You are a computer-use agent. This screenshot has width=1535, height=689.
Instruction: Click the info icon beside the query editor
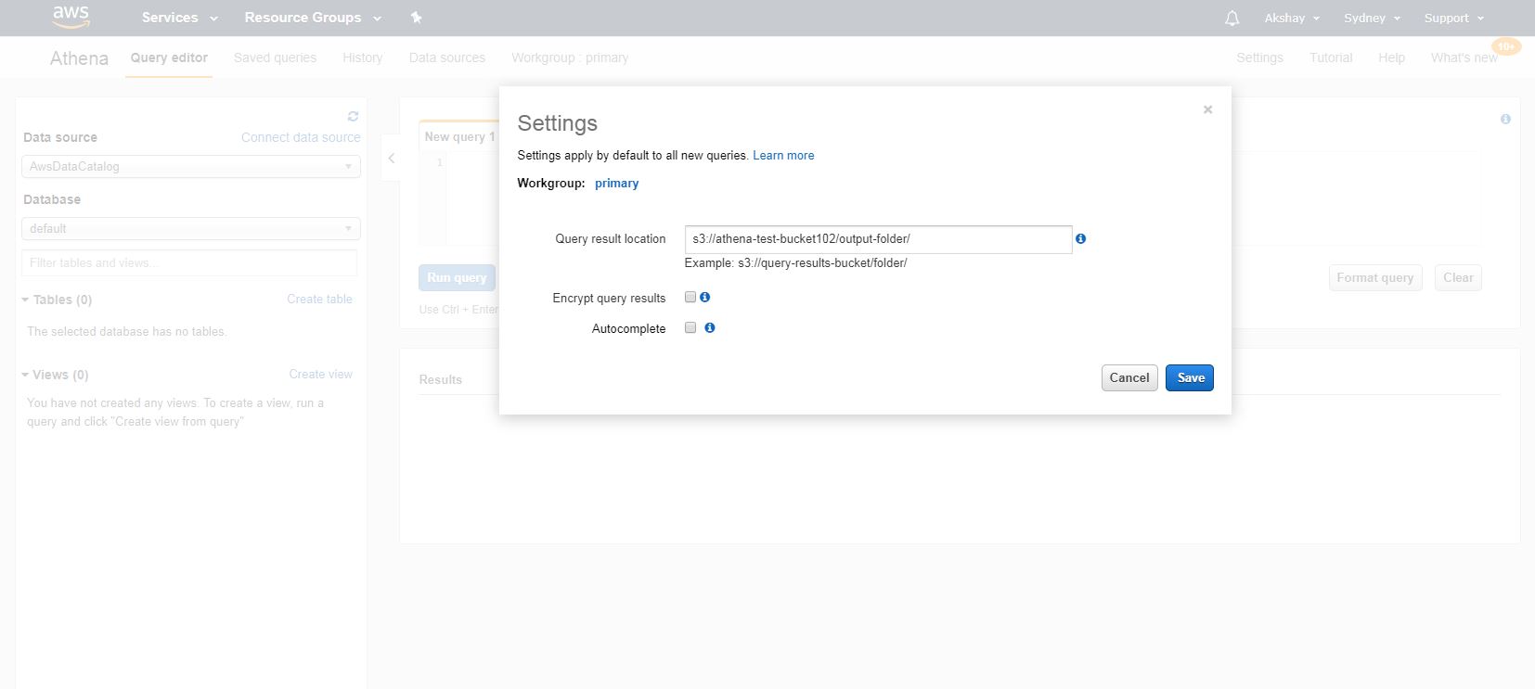point(1505,119)
